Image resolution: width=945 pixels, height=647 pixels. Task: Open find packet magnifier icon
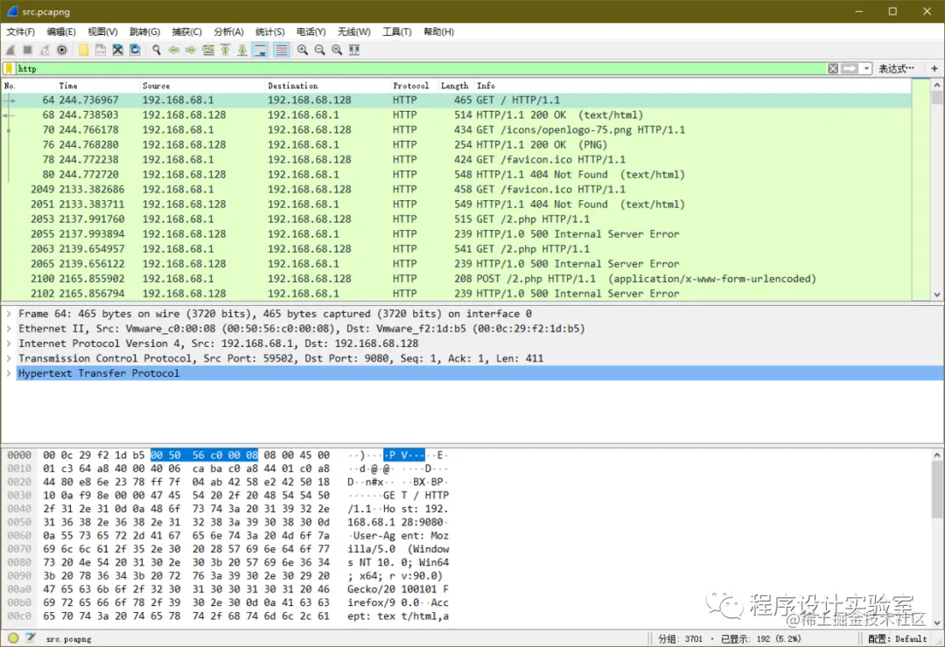(157, 50)
